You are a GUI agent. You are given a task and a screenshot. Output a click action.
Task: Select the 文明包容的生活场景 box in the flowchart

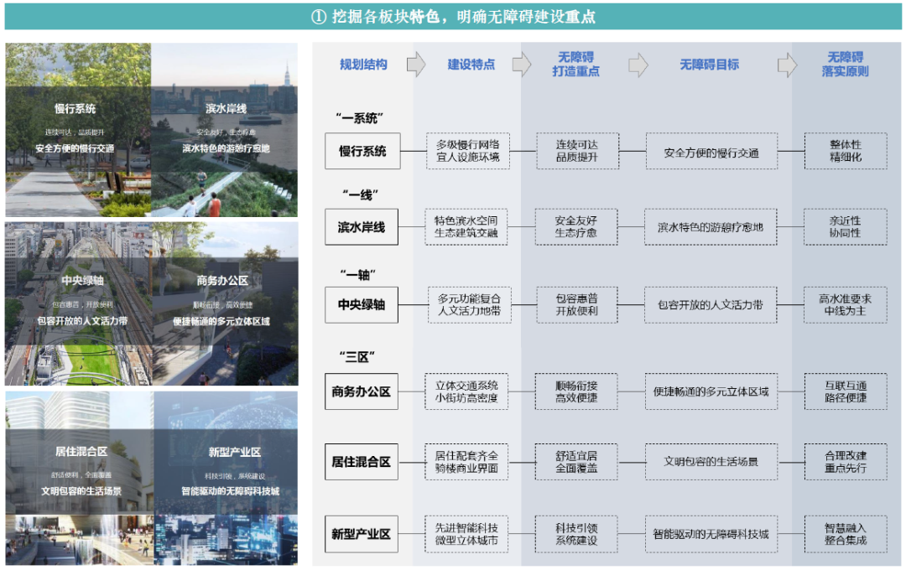pos(711,462)
